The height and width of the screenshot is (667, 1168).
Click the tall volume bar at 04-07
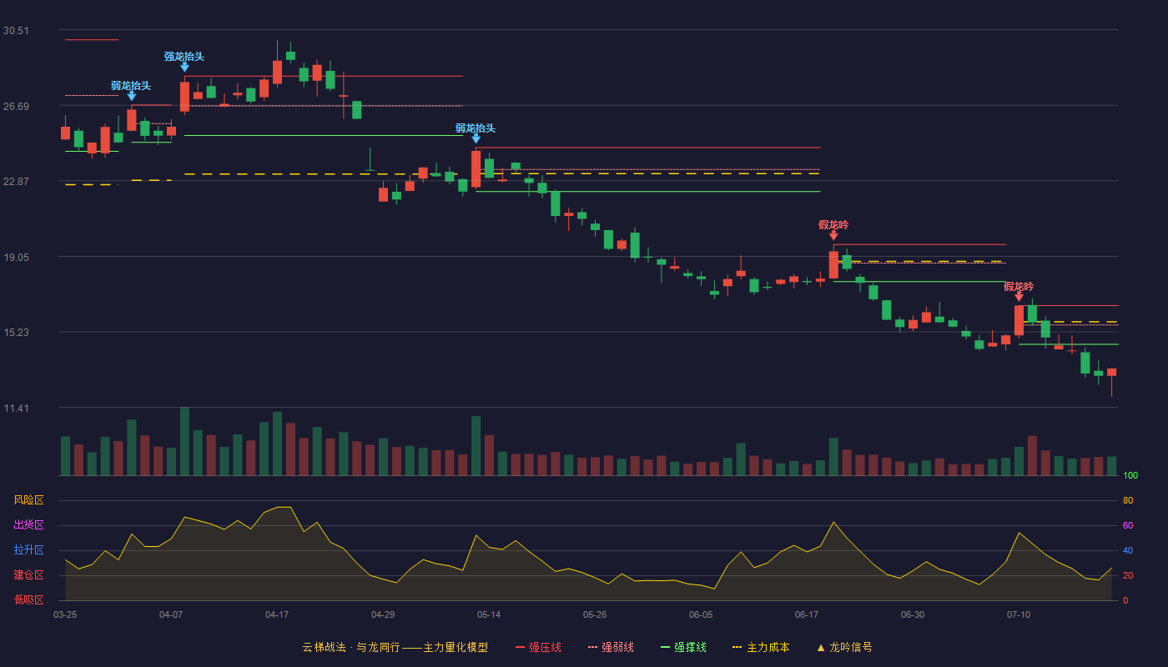(184, 441)
